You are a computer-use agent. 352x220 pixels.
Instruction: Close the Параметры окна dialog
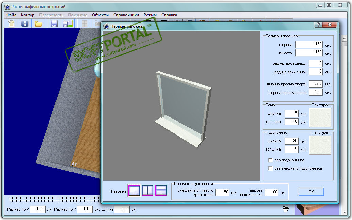click(330, 25)
